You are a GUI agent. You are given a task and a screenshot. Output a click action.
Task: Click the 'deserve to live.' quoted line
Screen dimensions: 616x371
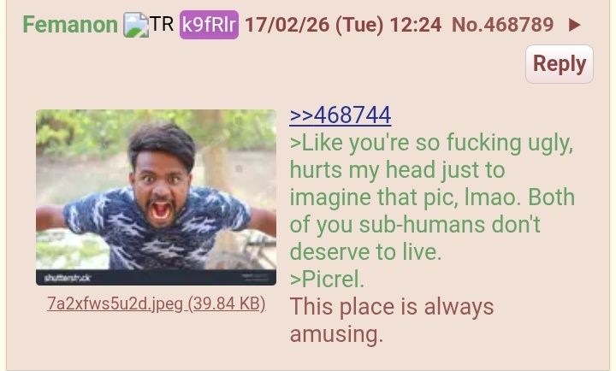(366, 251)
